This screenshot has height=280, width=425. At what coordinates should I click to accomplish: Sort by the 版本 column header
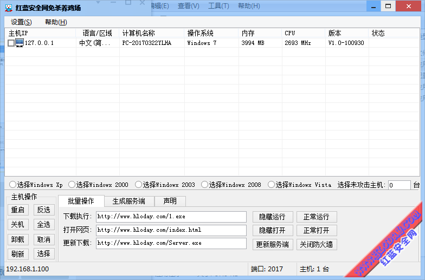tap(347, 33)
